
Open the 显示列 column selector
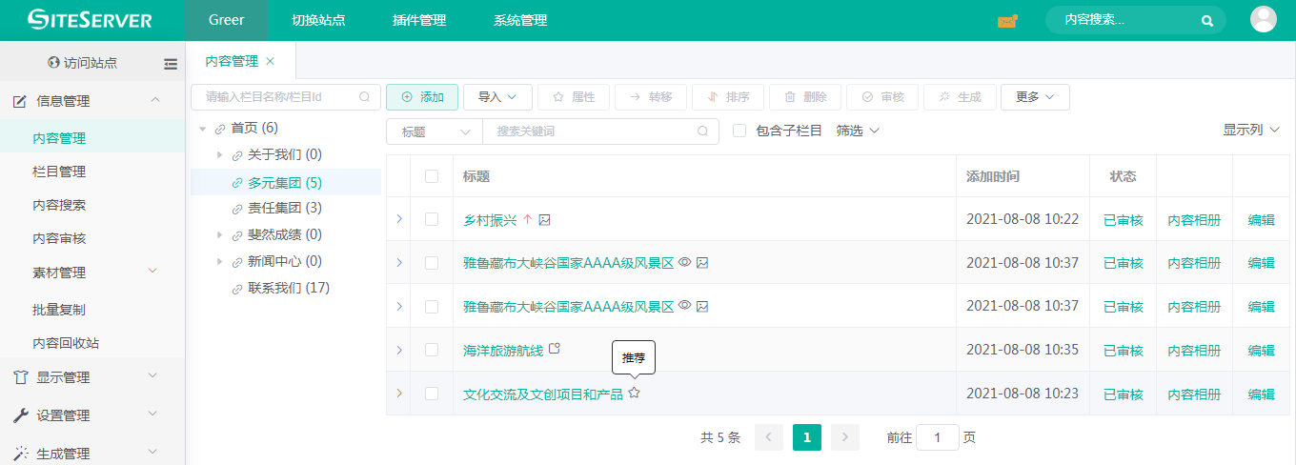[x=1251, y=130]
